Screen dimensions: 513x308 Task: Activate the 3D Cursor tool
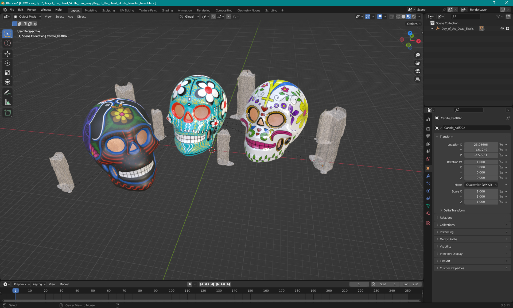(7, 43)
